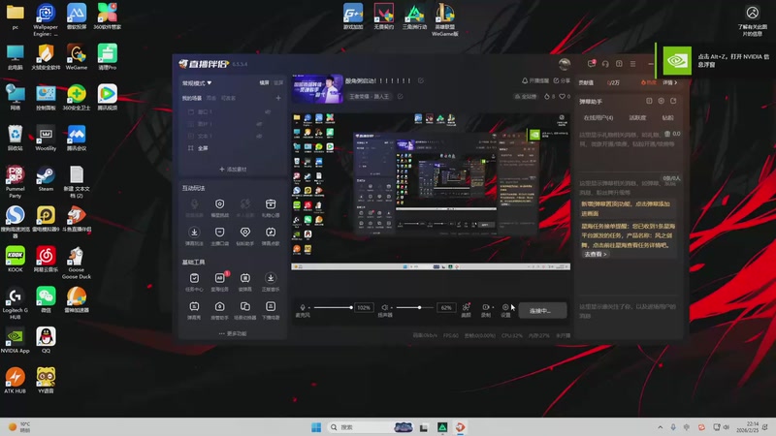Open hamburger menu in title bar

[633, 64]
